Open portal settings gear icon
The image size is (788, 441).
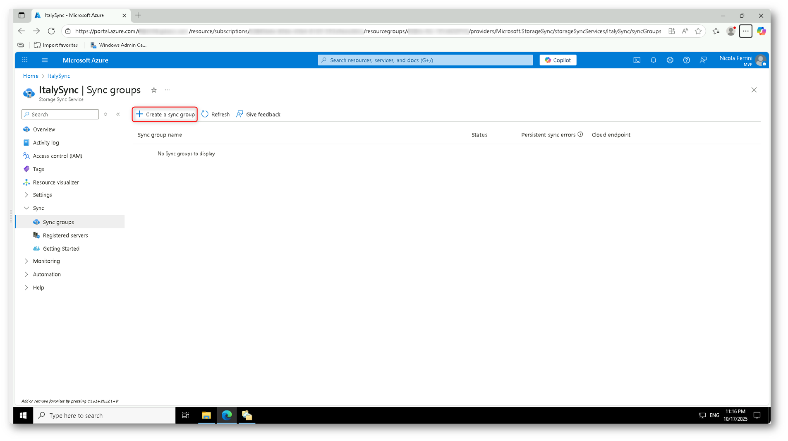(670, 60)
